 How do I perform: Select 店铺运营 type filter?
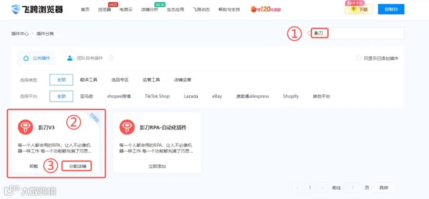[x=183, y=80]
